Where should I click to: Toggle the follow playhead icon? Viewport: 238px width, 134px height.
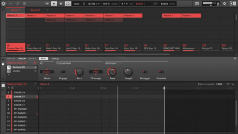pyautogui.click(x=155, y=4)
